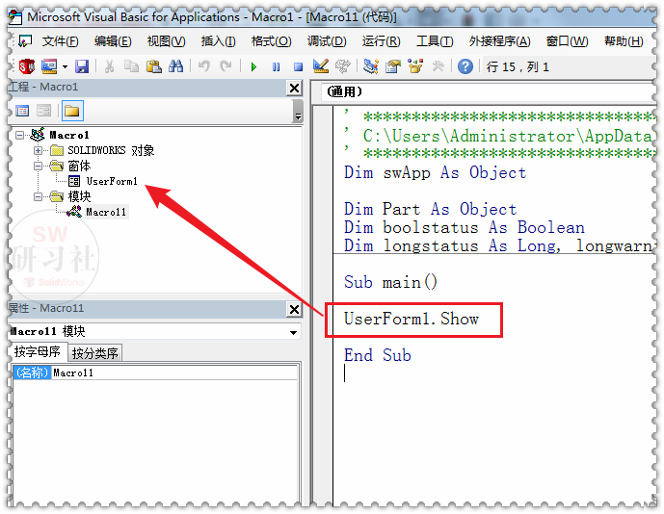Open the 运行(R) menu

point(381,41)
